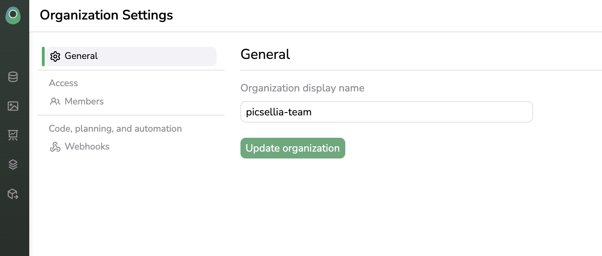Viewport: 602px width, 256px height.
Task: Go to the Webhooks settings page
Action: [87, 147]
